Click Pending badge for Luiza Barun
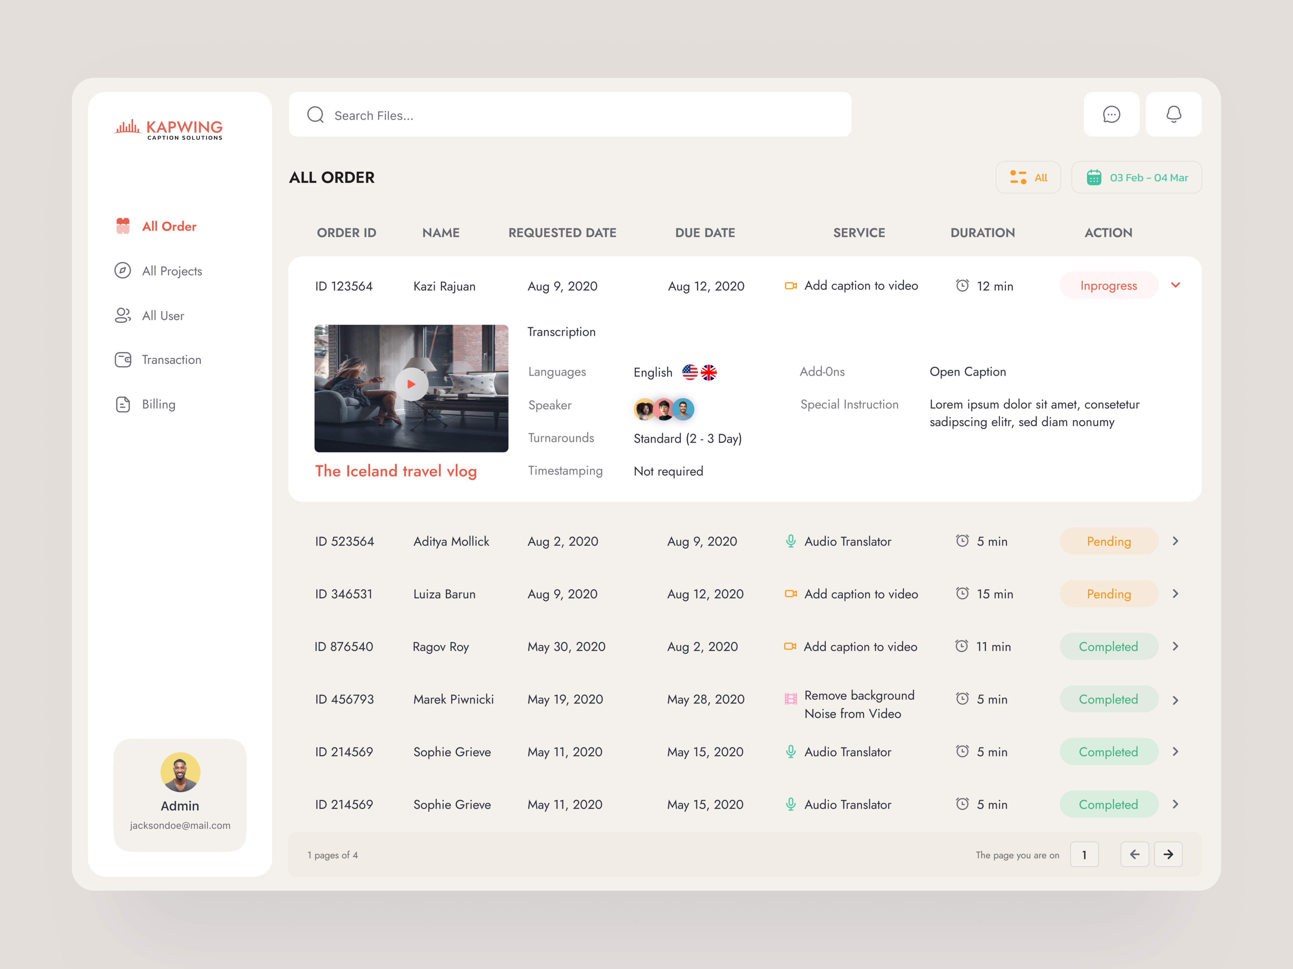 pyautogui.click(x=1109, y=594)
